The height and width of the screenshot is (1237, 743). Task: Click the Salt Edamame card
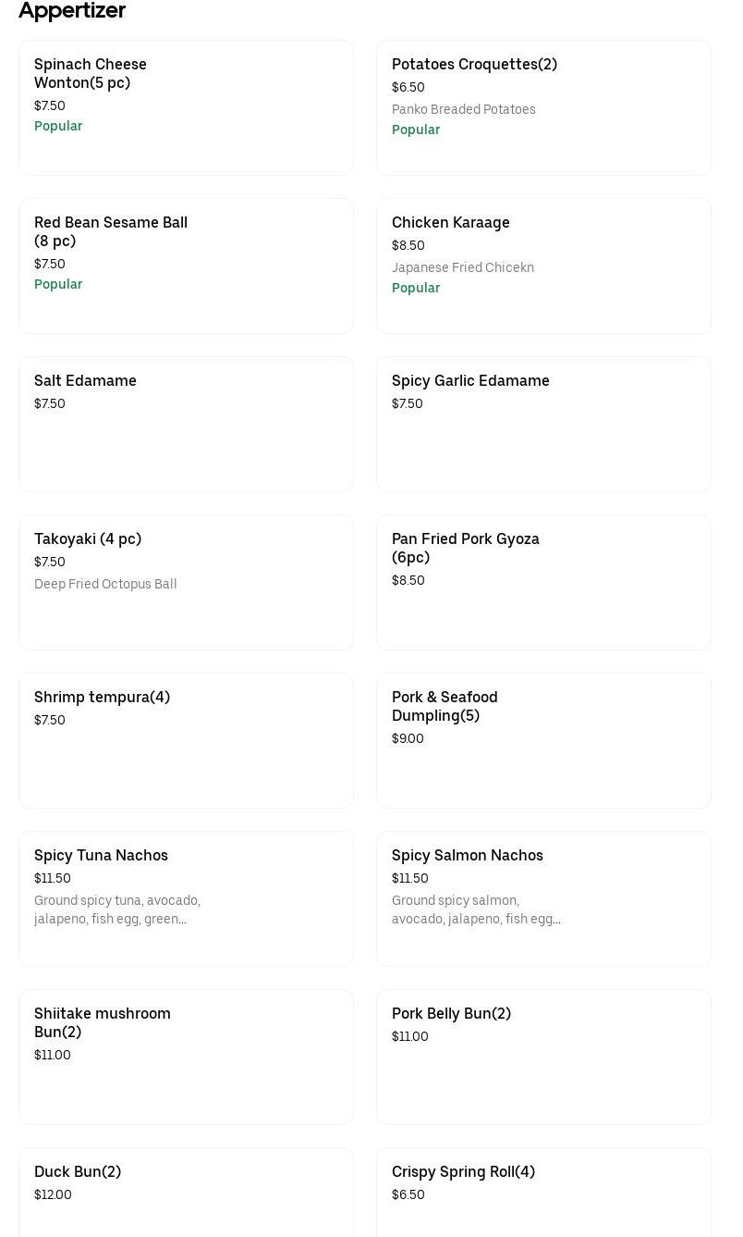point(186,424)
